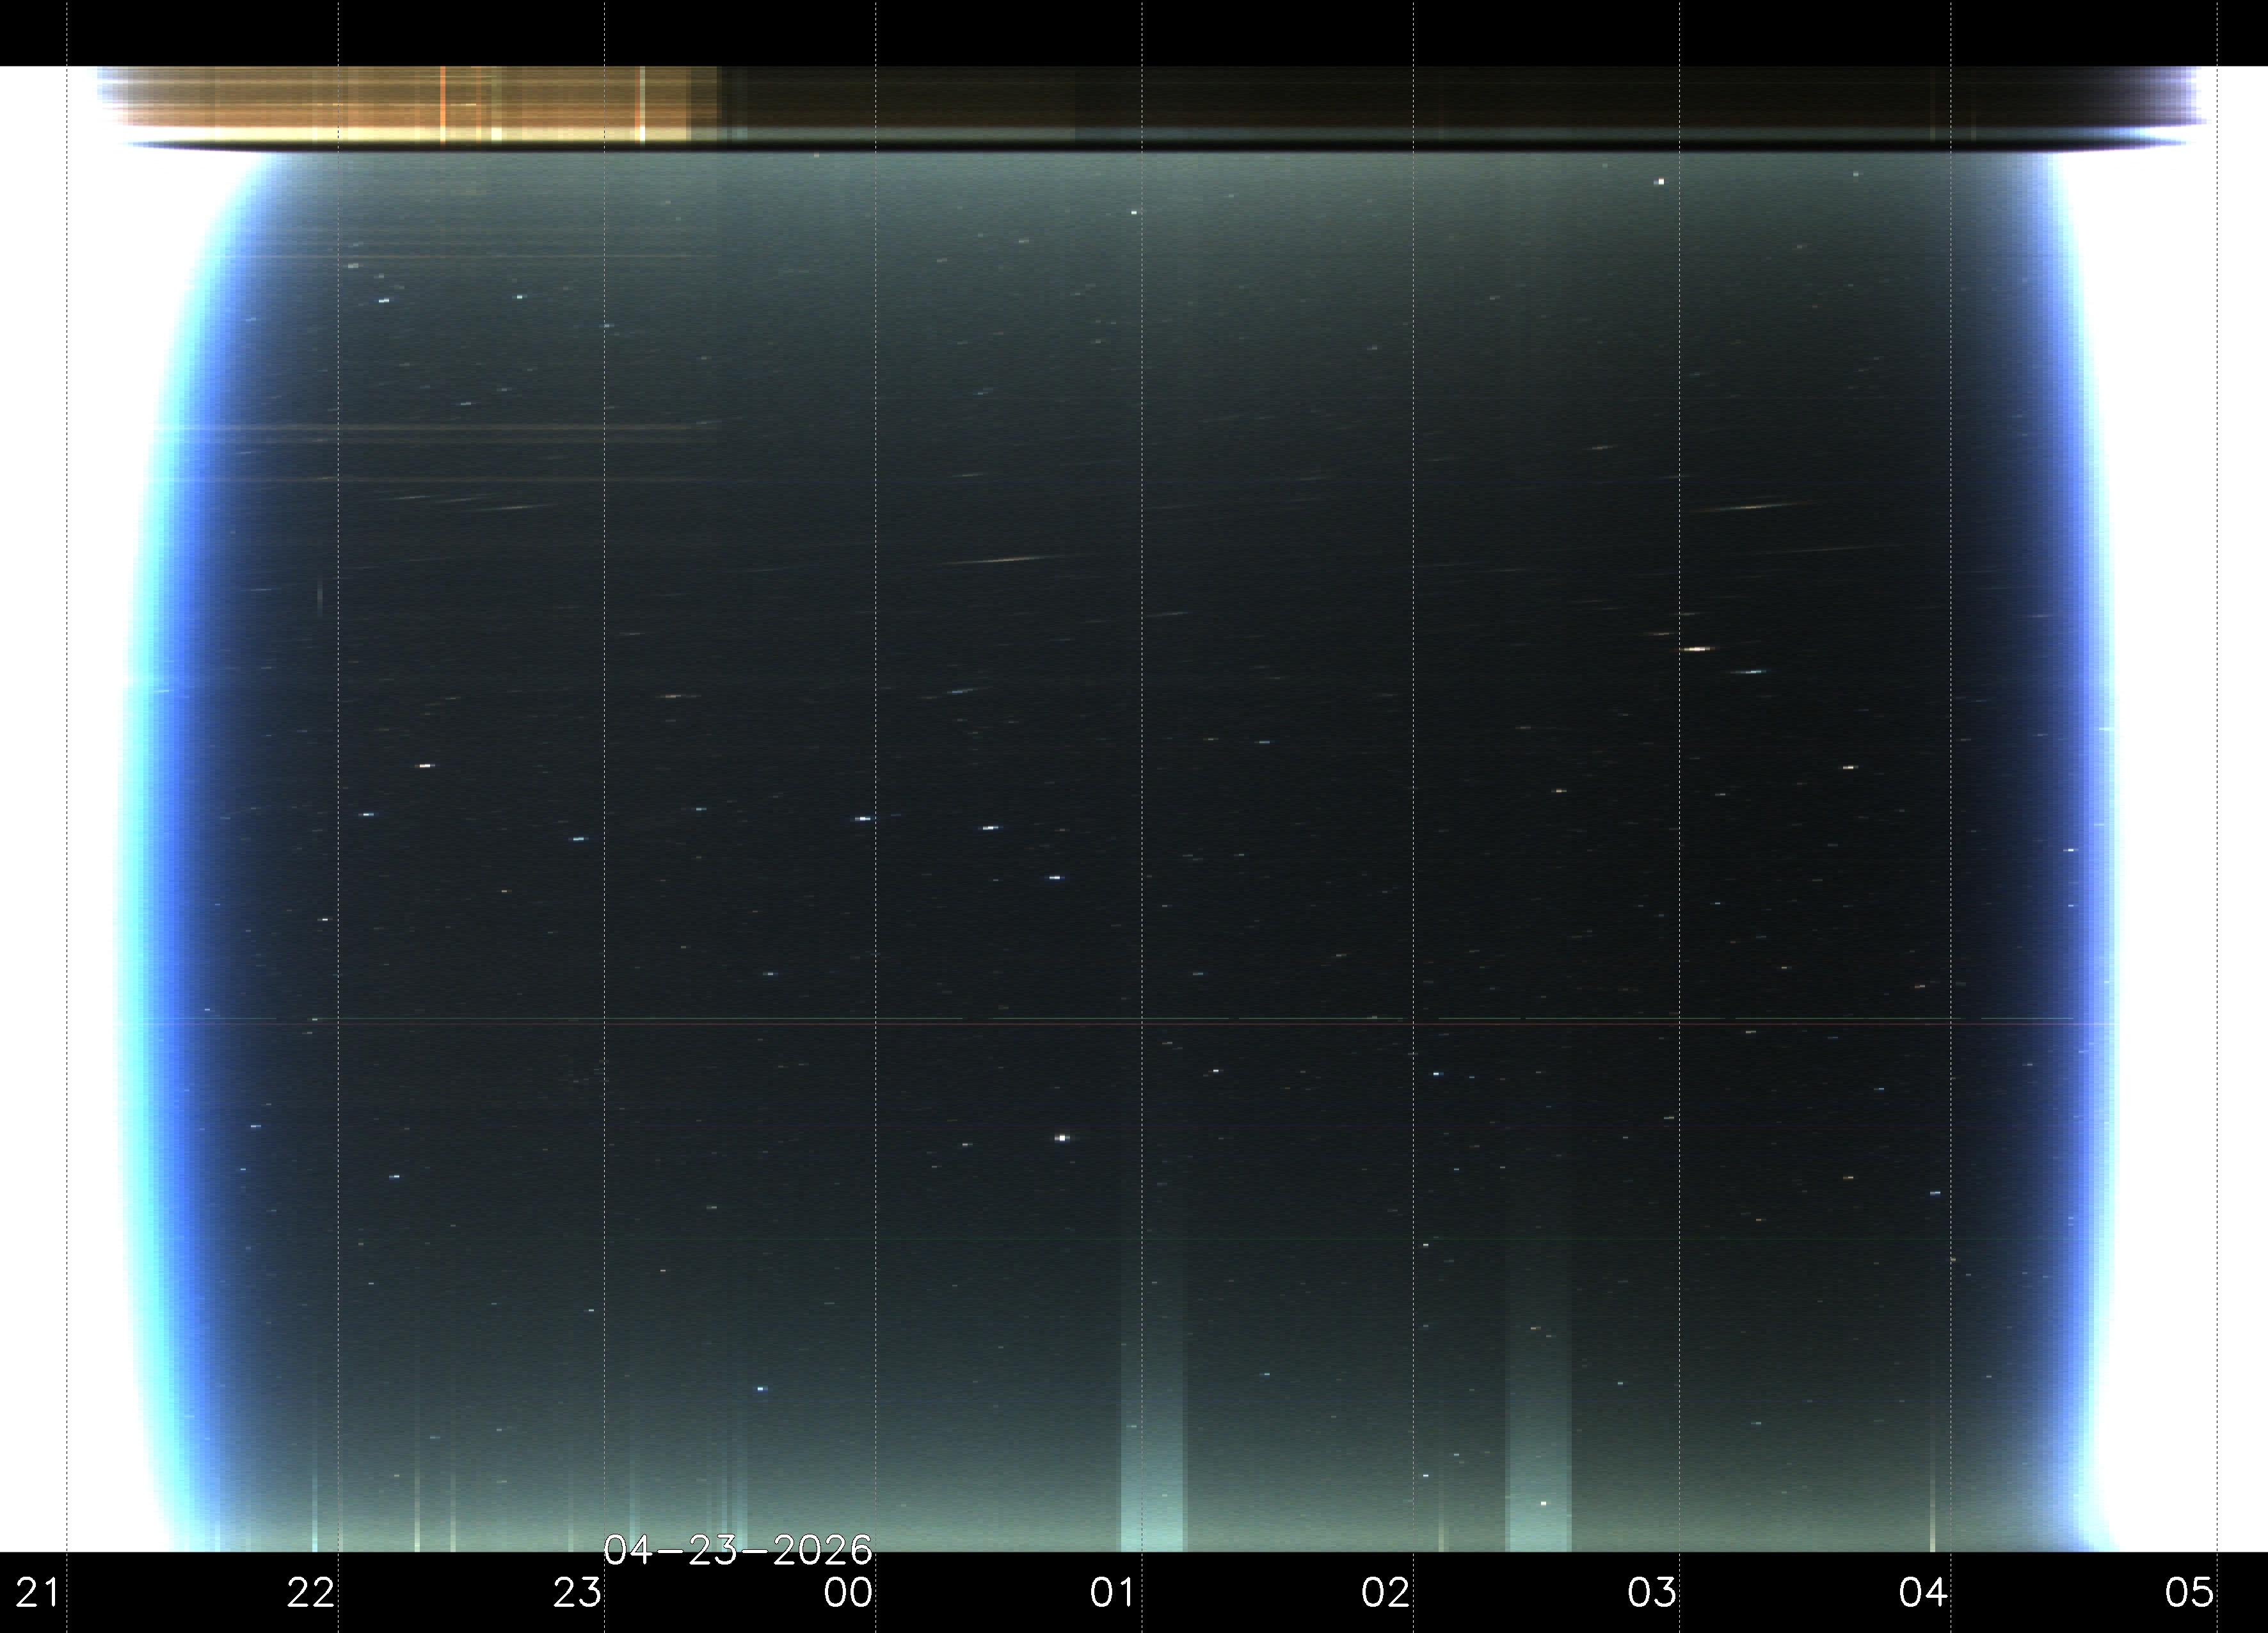Click the white star near the top, left of the 01 gridline

click(1134, 212)
